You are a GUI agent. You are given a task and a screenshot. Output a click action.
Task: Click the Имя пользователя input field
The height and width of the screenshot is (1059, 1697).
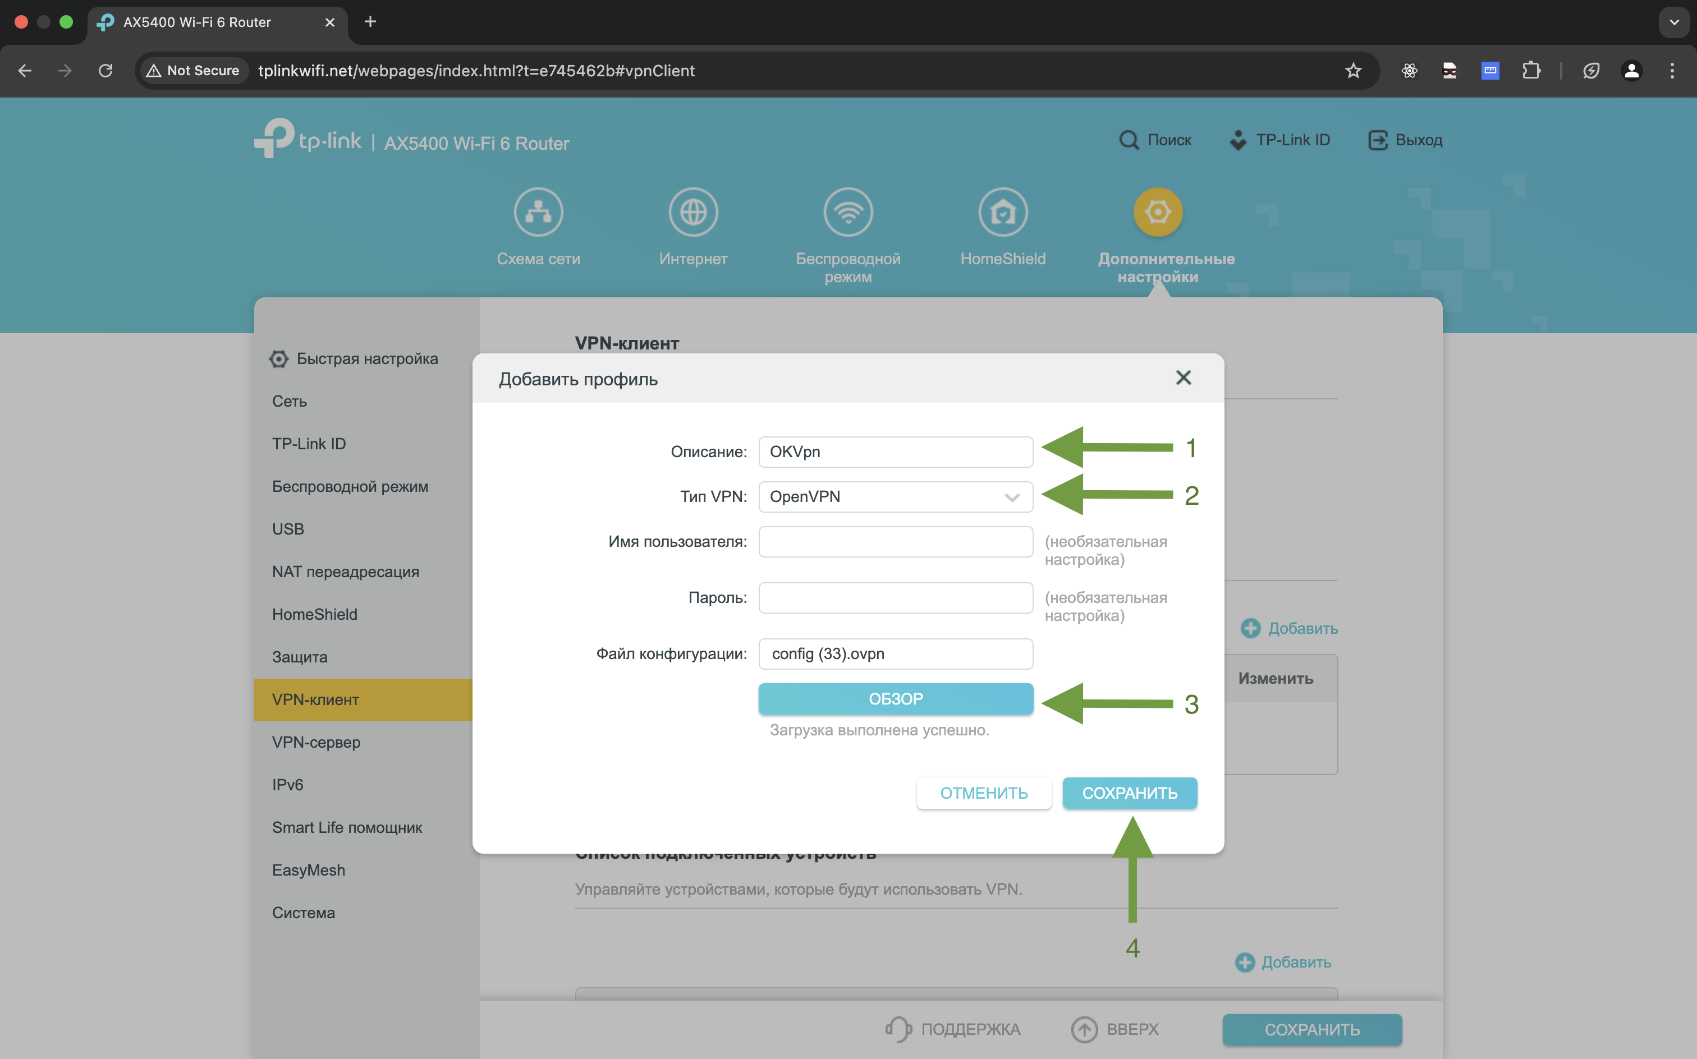[x=896, y=542]
